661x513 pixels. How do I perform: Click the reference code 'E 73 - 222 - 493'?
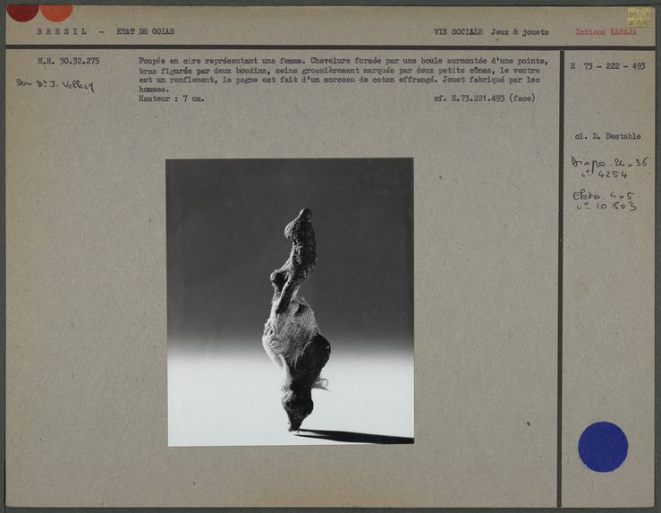[x=607, y=67]
